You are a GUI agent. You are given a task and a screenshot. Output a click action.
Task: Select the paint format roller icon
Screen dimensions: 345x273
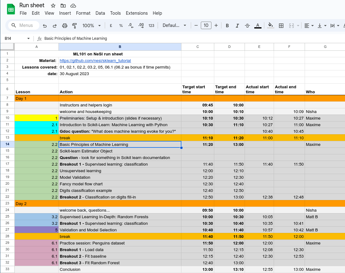tap(74, 26)
